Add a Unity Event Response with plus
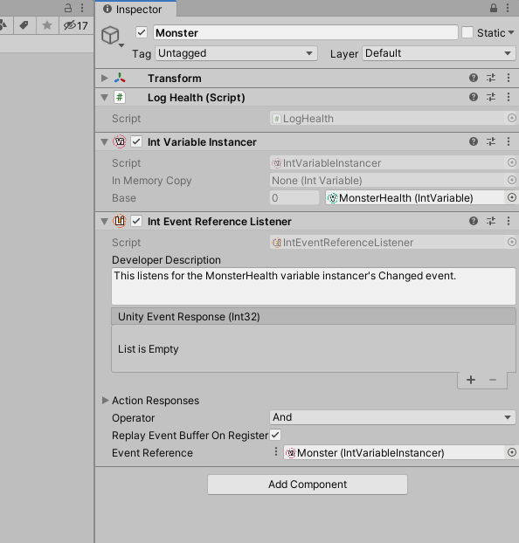This screenshot has width=519, height=543. (x=470, y=380)
